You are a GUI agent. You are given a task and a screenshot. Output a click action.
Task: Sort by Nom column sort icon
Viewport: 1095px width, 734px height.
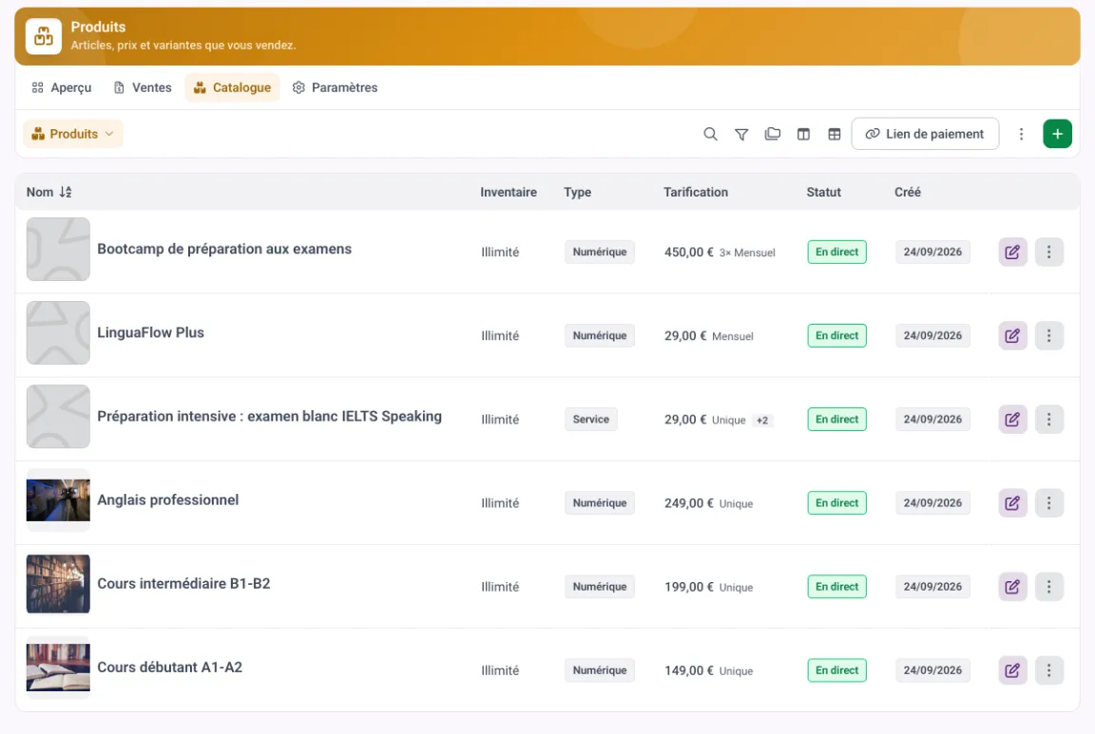coord(66,192)
